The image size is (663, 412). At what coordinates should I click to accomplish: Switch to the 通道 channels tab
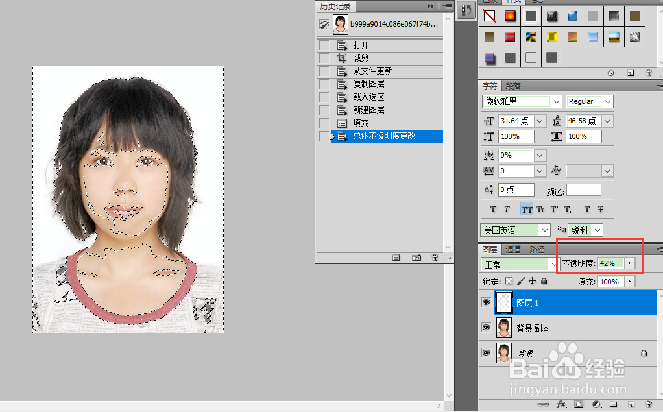(513, 250)
